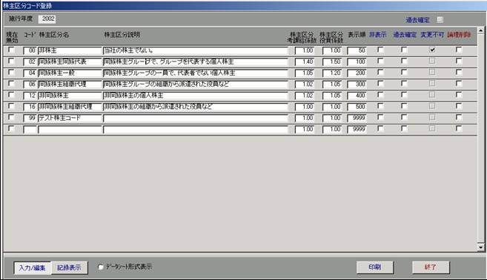Click 表示順 value 50 in 非株主 row
This screenshot has width=487, height=280.
click(x=357, y=50)
